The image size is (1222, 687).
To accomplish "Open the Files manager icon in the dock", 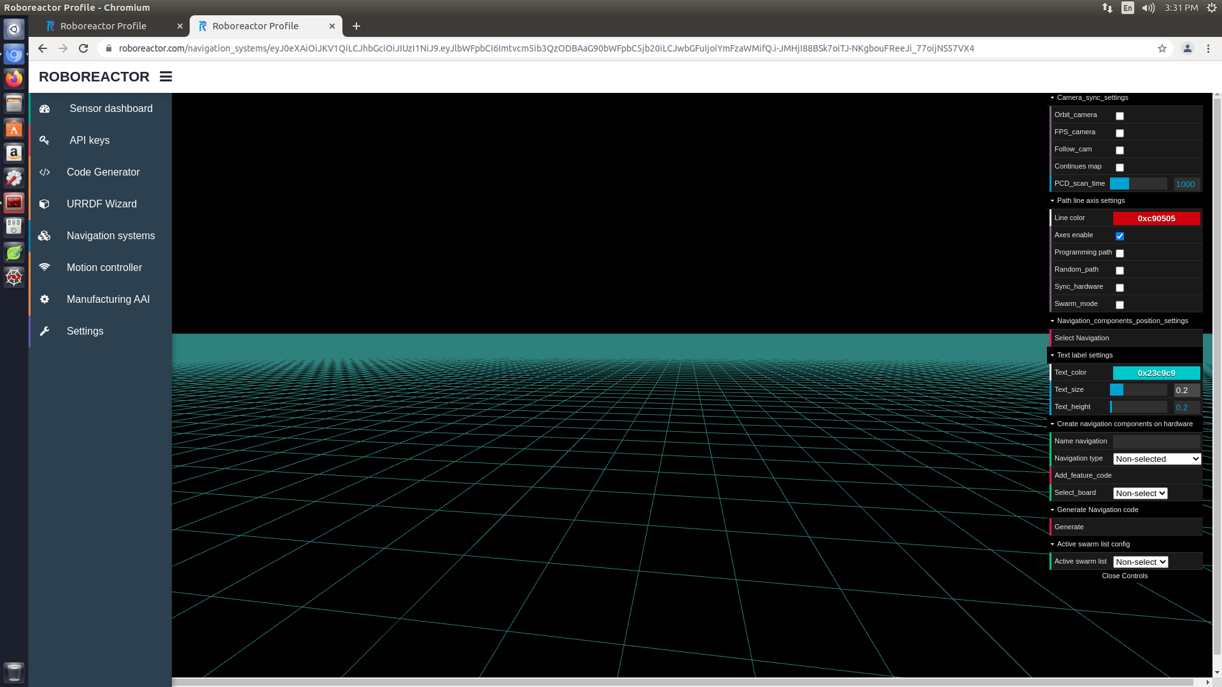I will (14, 104).
